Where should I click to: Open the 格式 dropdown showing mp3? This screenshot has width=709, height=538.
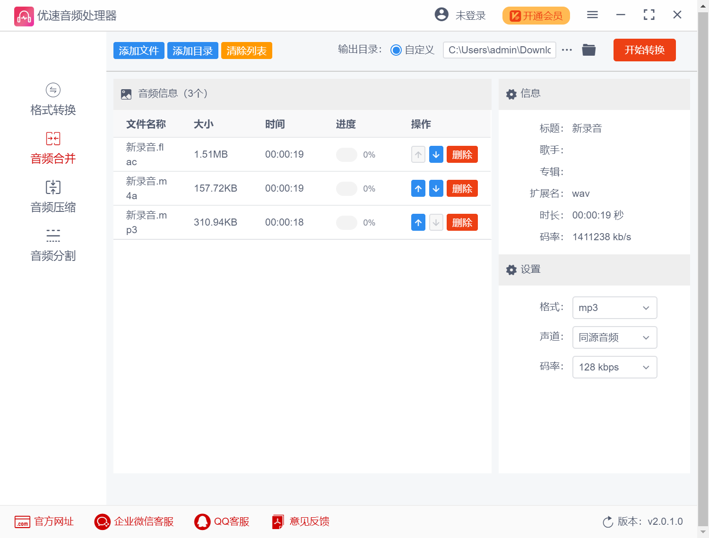click(614, 307)
